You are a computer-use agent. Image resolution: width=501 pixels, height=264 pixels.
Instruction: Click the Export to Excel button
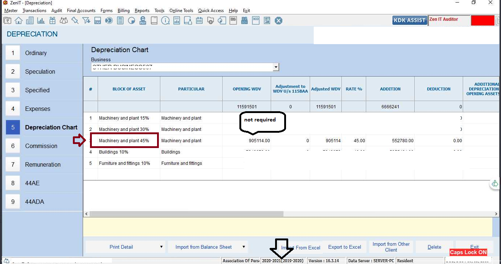[x=344, y=247]
